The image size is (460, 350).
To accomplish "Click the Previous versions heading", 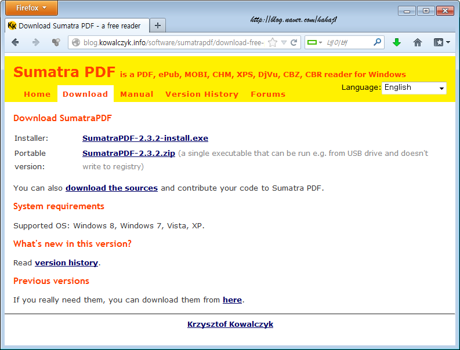I will click(51, 281).
